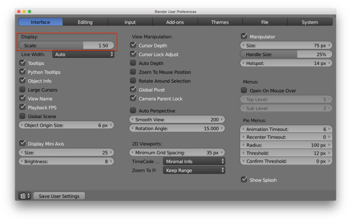Click the Smooth View field
The image size is (351, 222).
pos(177,120)
